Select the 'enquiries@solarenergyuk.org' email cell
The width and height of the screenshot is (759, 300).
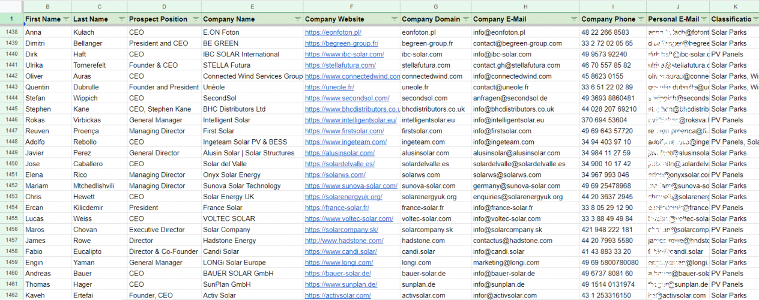(525, 197)
